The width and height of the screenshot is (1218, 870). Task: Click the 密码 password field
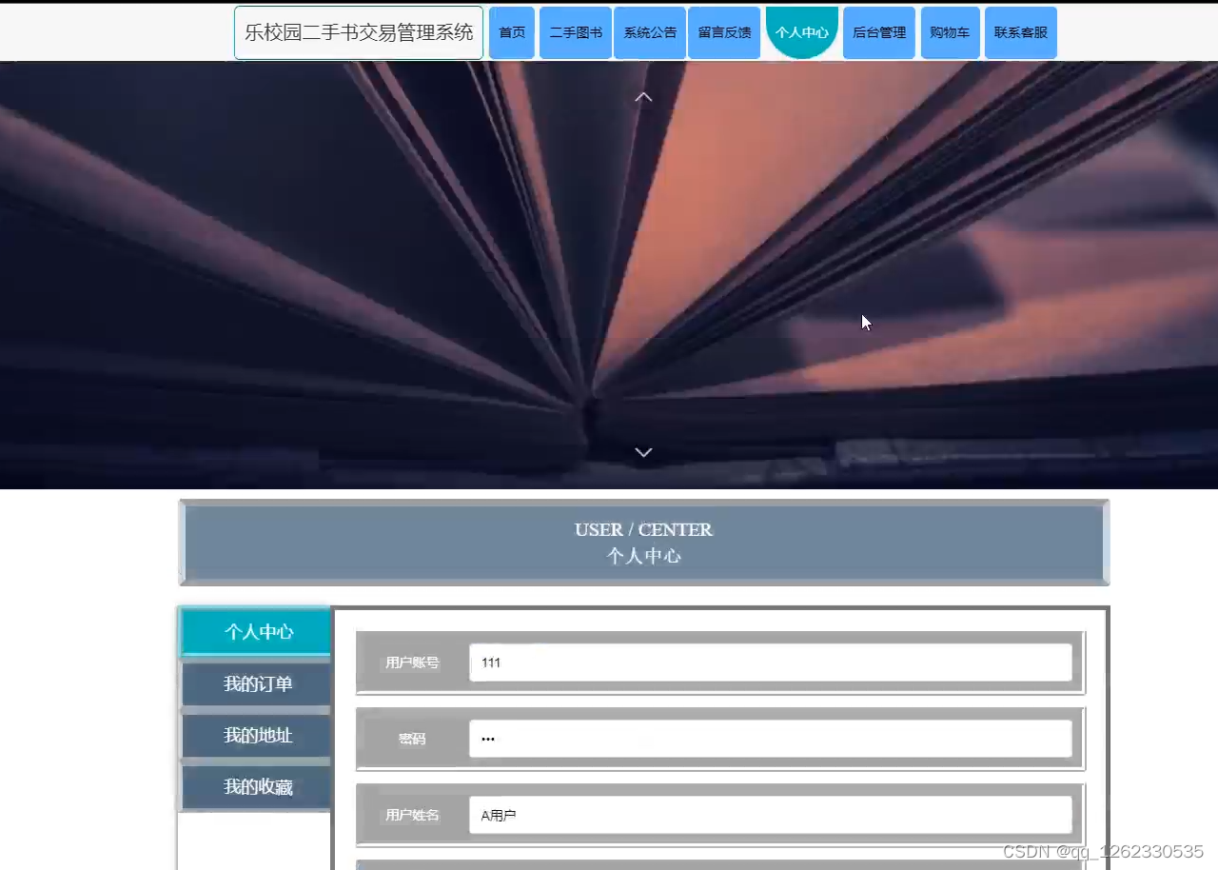[771, 739]
